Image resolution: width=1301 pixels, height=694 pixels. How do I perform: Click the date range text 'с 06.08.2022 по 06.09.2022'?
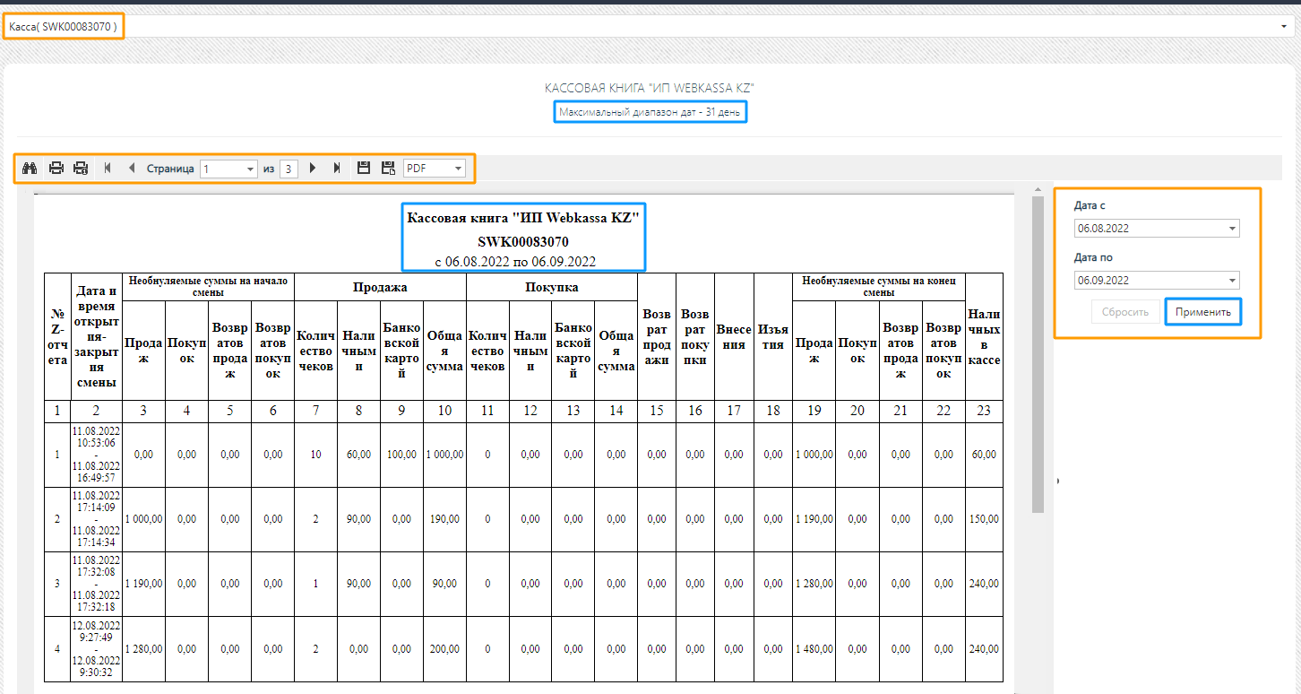pyautogui.click(x=515, y=261)
